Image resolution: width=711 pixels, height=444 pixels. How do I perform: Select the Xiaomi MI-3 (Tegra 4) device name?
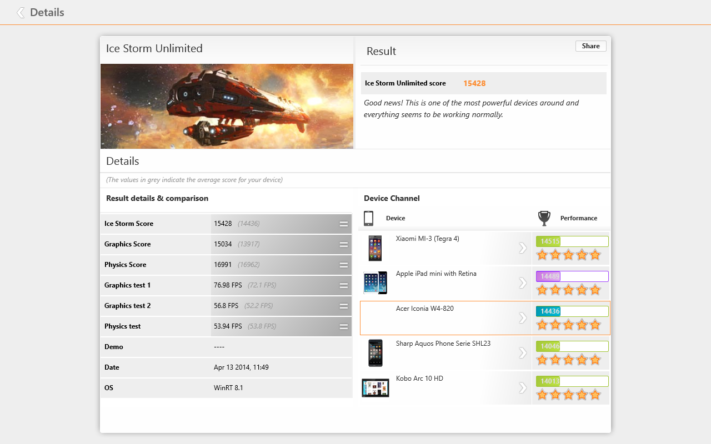click(x=427, y=239)
